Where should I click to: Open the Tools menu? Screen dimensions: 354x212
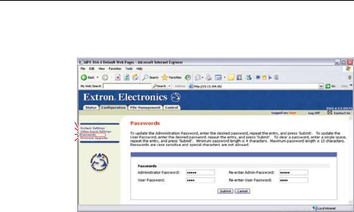129,69
